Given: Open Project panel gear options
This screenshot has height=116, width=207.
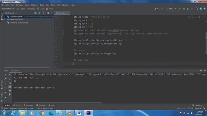Looking at the screenshot, I should 48,13.
